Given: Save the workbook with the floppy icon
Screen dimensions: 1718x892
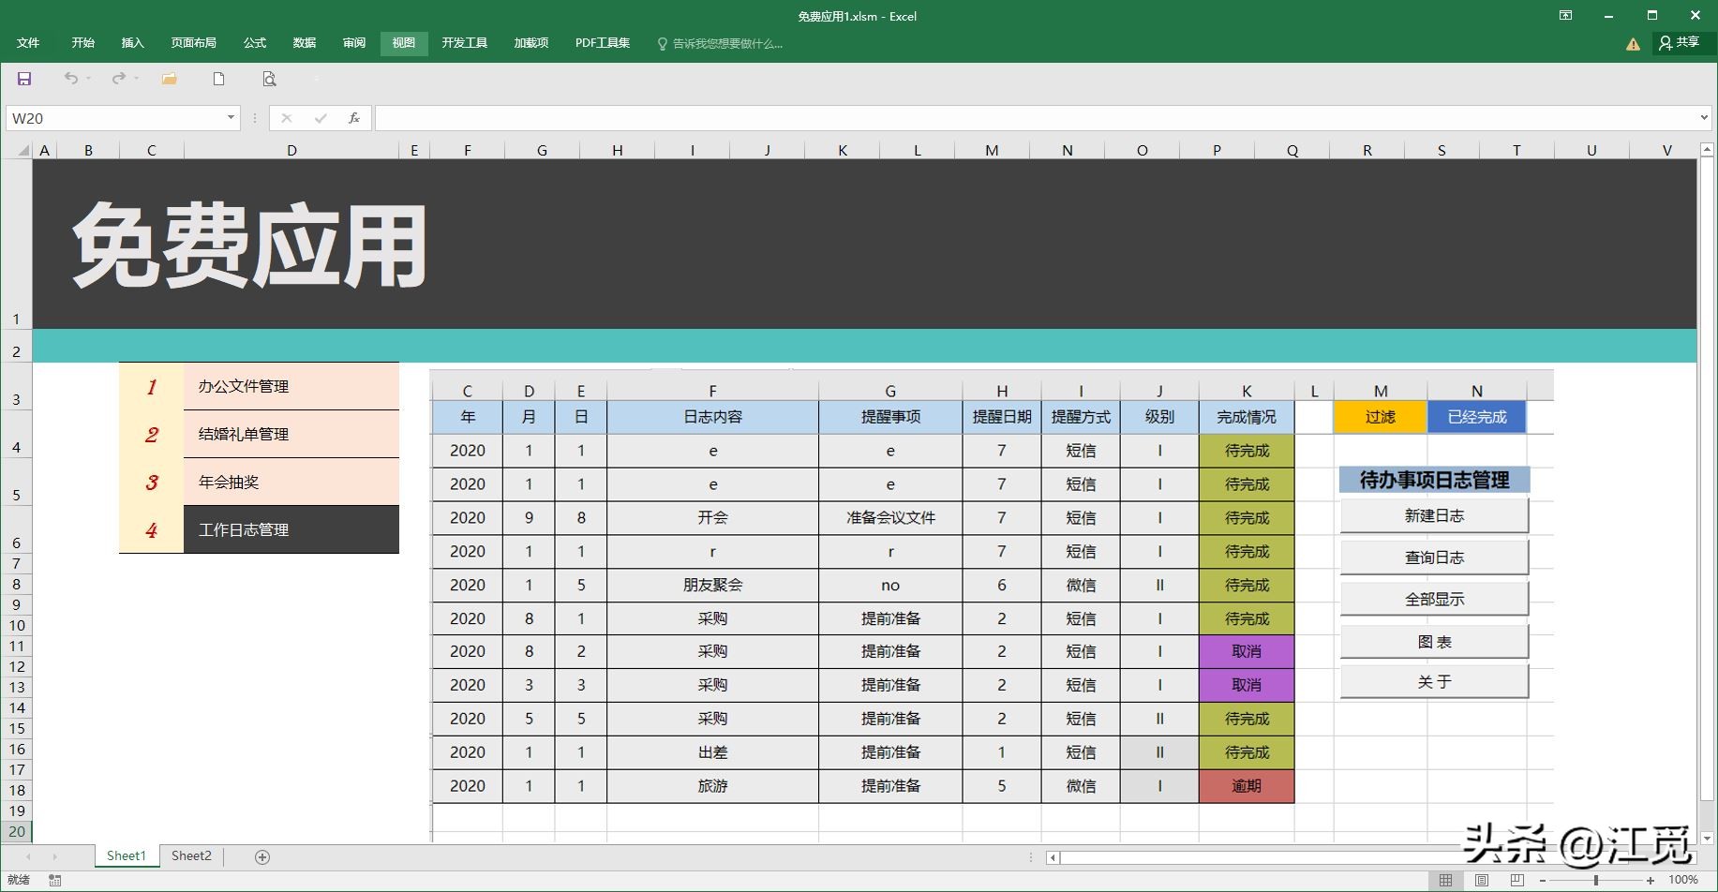Looking at the screenshot, I should [24, 79].
